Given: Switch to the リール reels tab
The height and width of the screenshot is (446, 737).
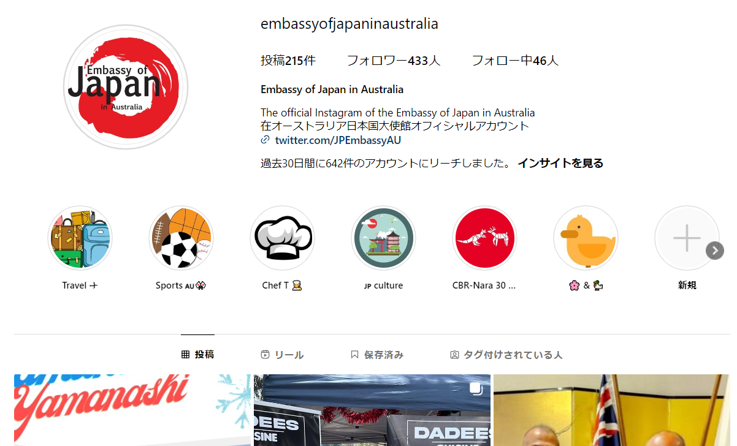Looking at the screenshot, I should [282, 355].
